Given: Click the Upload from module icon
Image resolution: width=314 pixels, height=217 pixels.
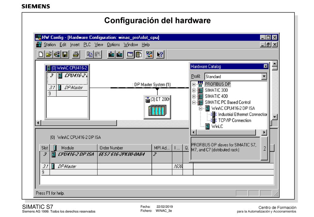Looking at the screenshot, I should pos(119,54).
